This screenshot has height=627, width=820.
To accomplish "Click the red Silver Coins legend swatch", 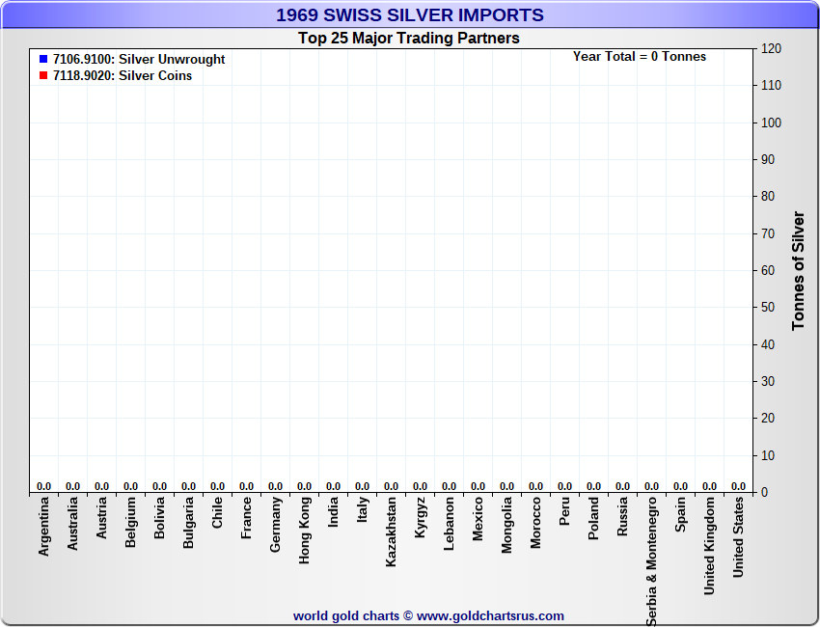I will tap(43, 75).
